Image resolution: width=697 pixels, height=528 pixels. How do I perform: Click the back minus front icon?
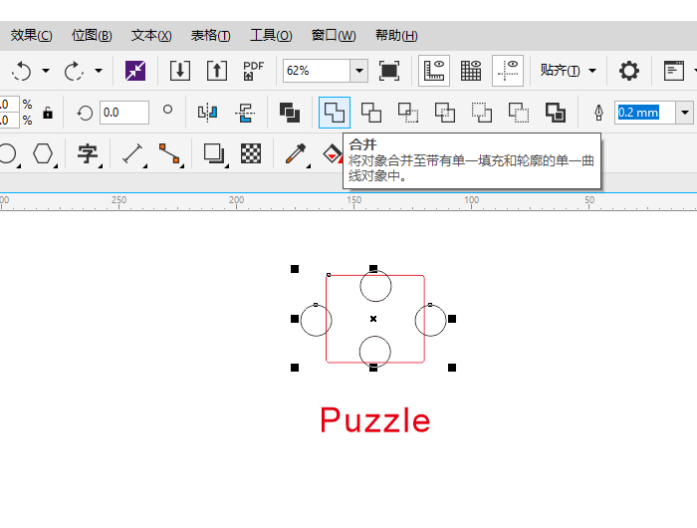coord(519,113)
